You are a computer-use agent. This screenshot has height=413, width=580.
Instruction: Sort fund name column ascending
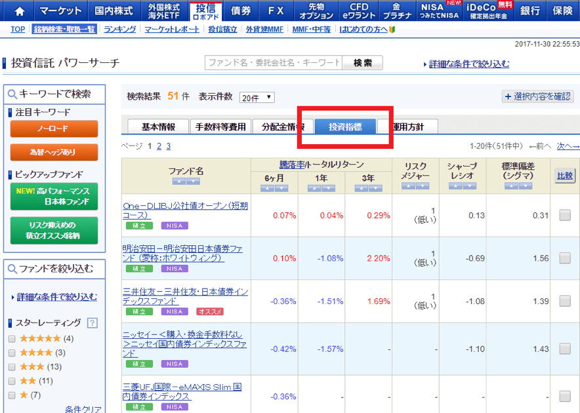[178, 182]
